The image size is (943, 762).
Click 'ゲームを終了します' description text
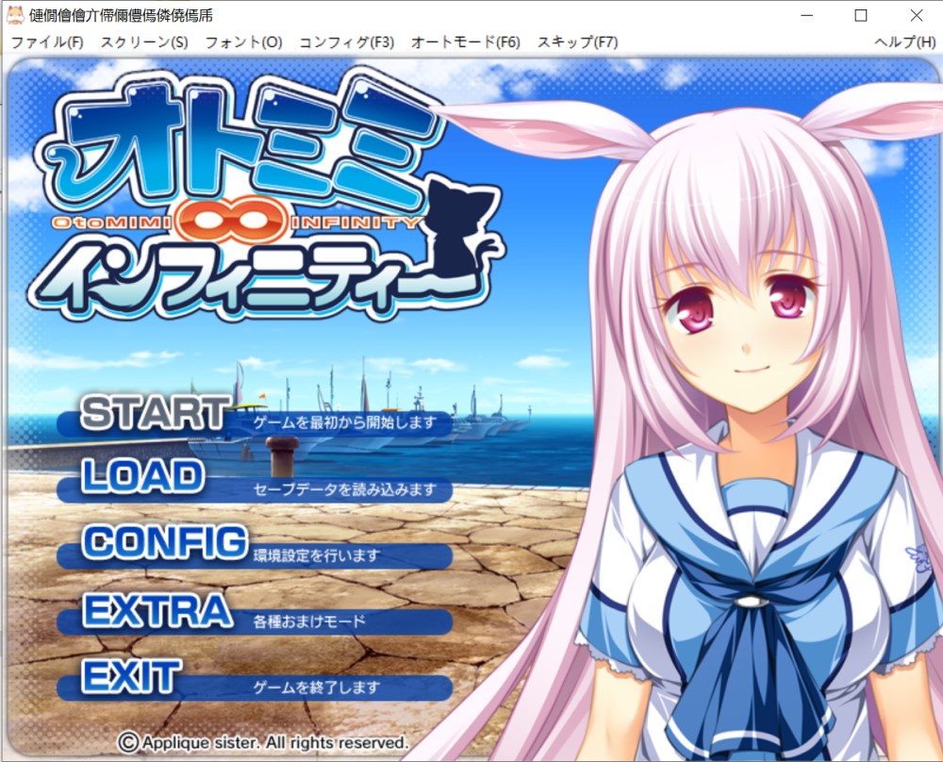point(316,687)
